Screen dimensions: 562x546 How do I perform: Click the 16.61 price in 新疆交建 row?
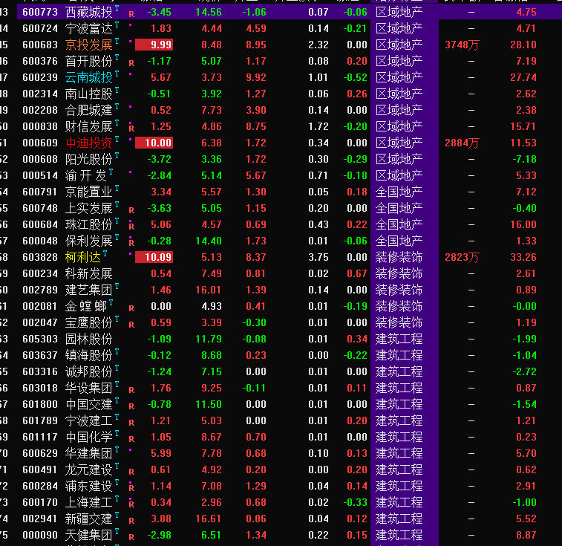(x=209, y=519)
